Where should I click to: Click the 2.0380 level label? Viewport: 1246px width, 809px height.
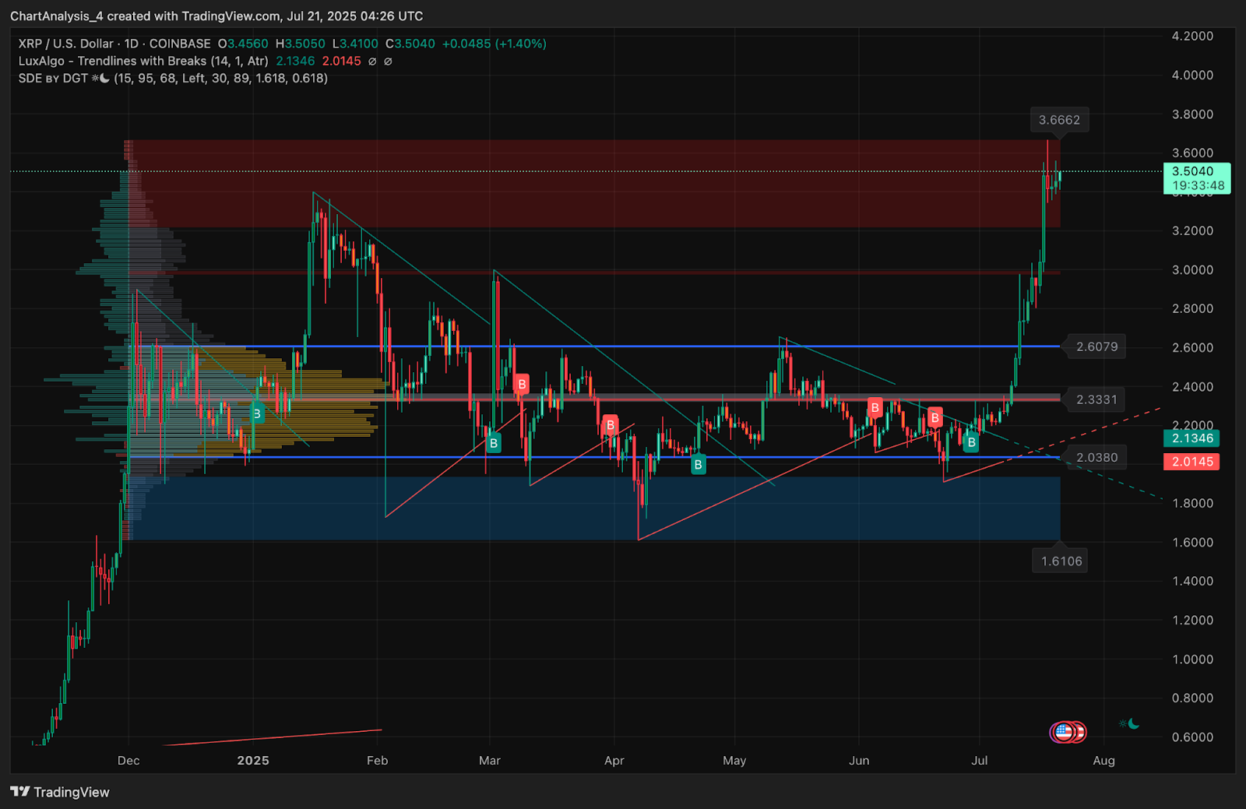tap(1096, 457)
